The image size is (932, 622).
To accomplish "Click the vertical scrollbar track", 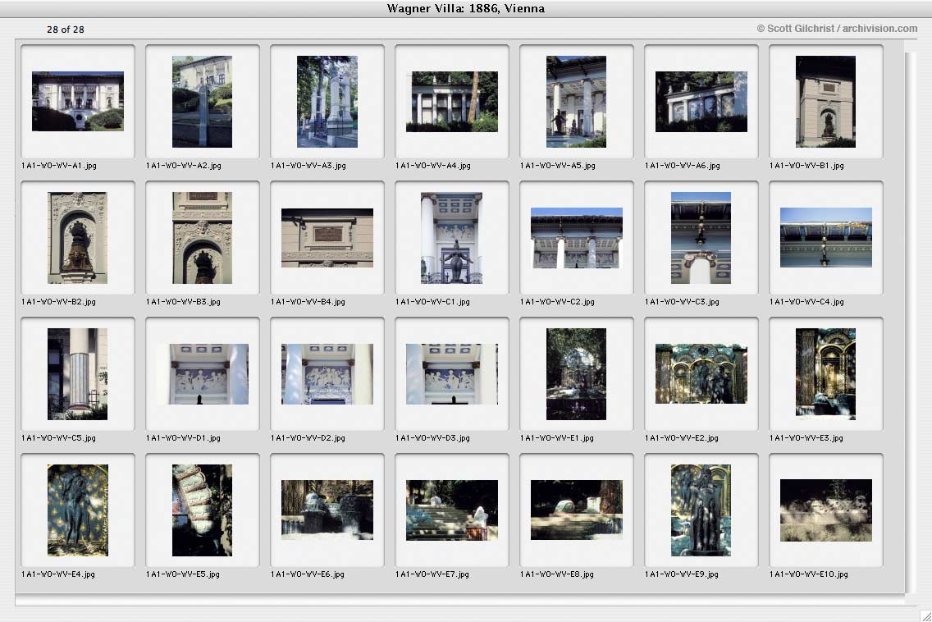I will click(x=911, y=321).
